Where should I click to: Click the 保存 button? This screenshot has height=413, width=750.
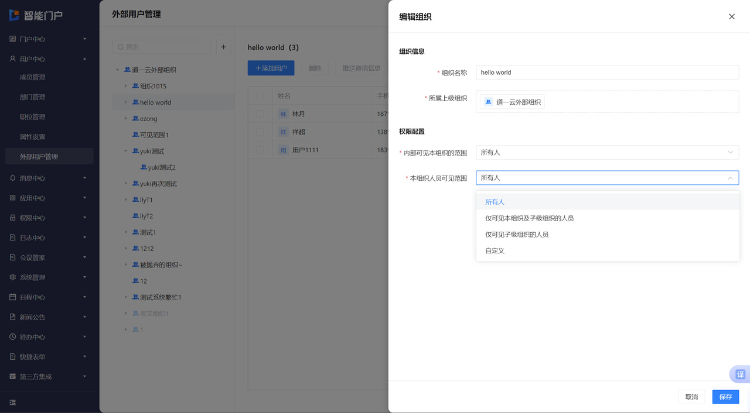(x=725, y=397)
